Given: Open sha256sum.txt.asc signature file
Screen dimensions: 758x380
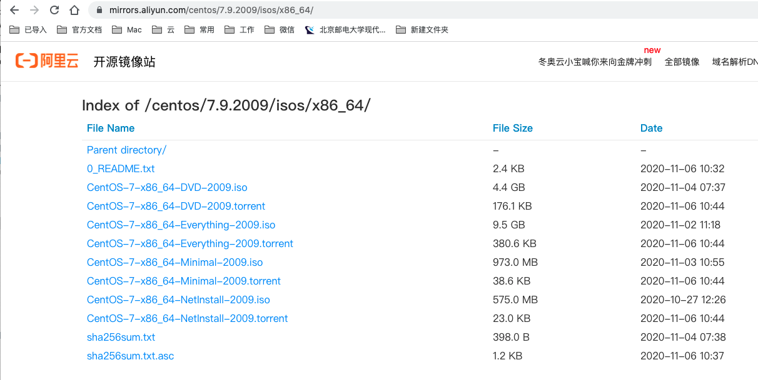Looking at the screenshot, I should pos(130,356).
